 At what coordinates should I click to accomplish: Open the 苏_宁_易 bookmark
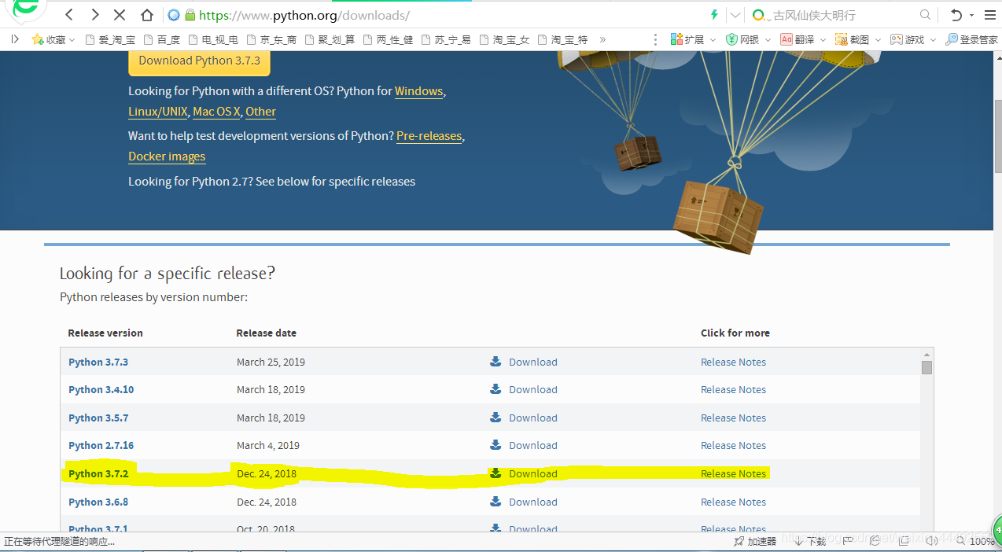[446, 39]
